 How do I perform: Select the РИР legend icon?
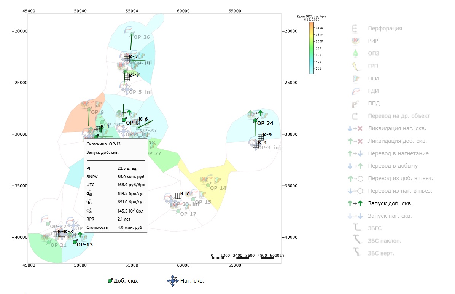click(x=355, y=41)
